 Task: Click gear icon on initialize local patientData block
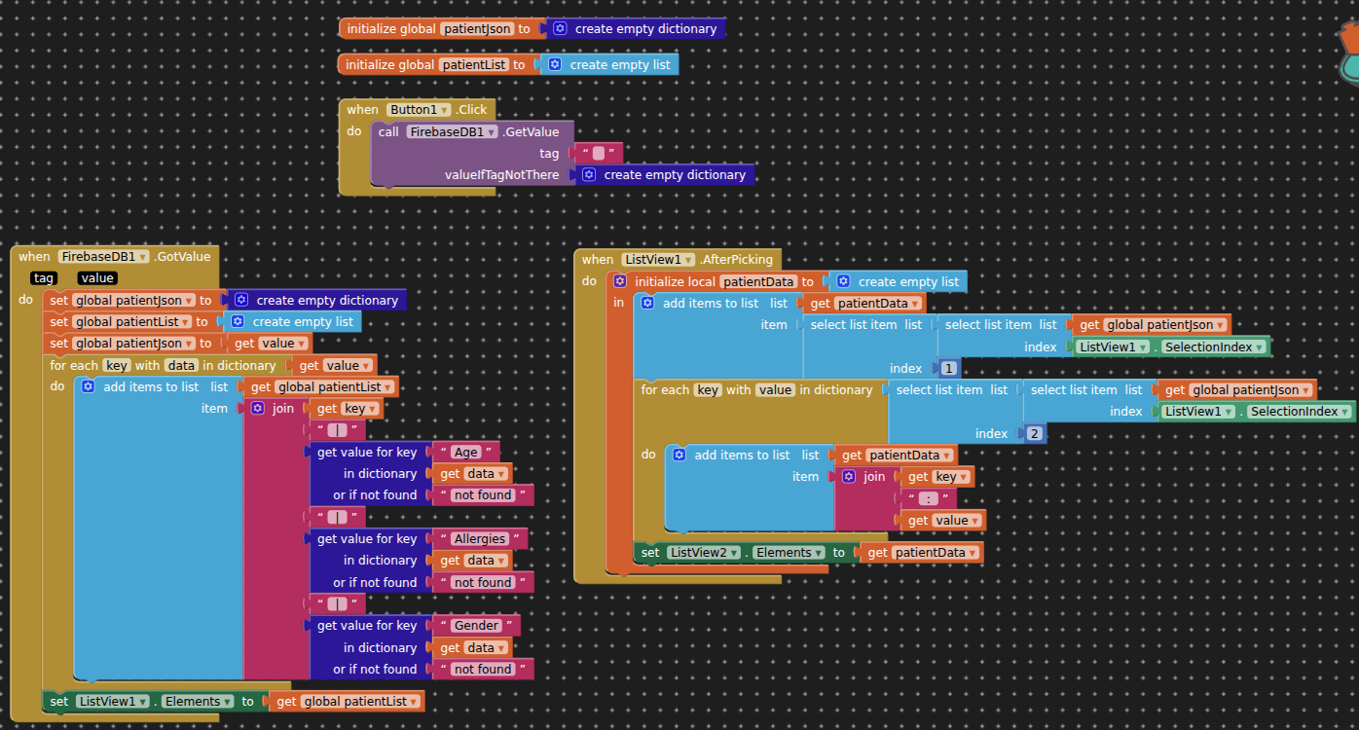point(620,281)
